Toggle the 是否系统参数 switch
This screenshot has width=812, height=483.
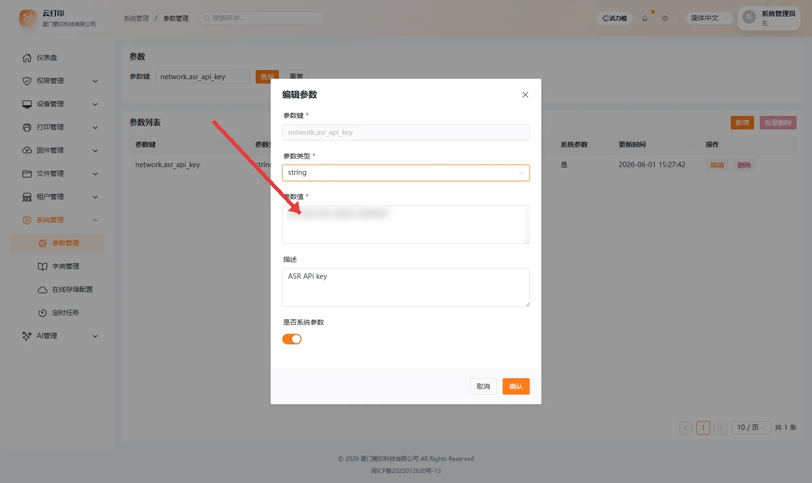[x=292, y=339]
